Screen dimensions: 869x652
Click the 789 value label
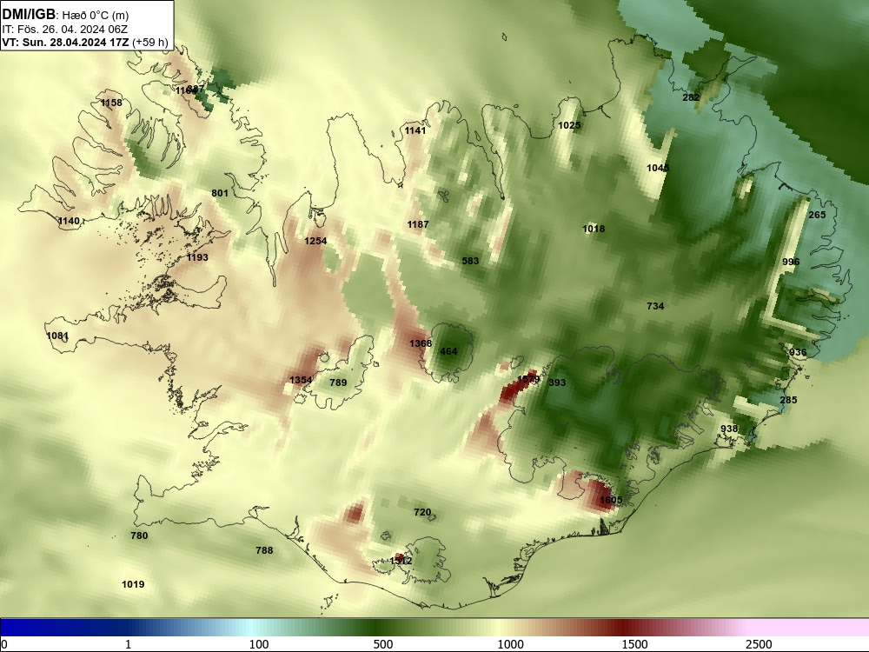pyautogui.click(x=338, y=383)
